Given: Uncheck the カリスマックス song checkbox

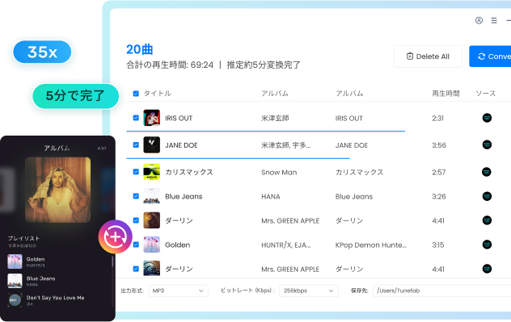Looking at the screenshot, I should (136, 172).
